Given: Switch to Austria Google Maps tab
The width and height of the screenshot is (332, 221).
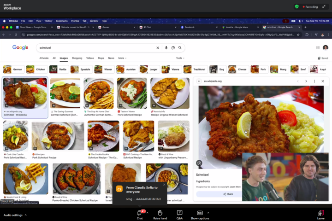Looking at the screenshot, I should pos(237,27).
